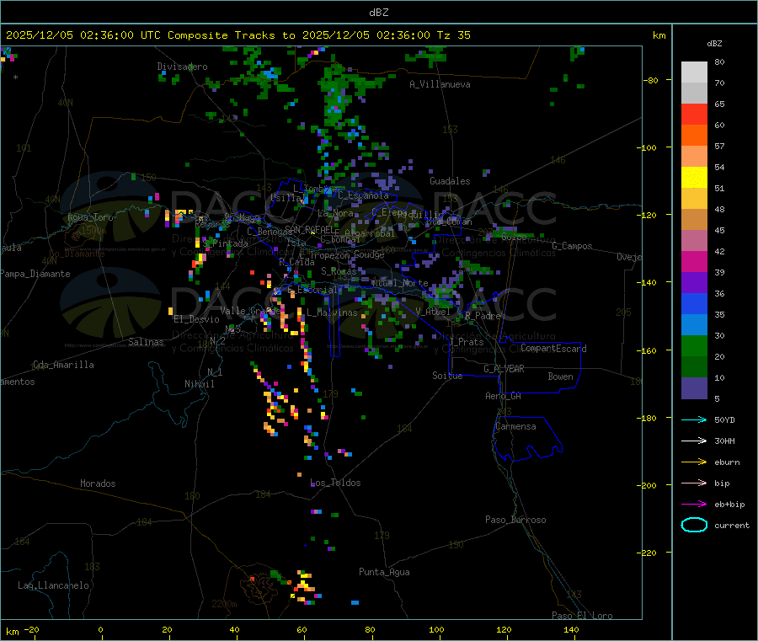The height and width of the screenshot is (641, 758).
Task: Click the 'Morados' map label
Action: pyautogui.click(x=98, y=483)
